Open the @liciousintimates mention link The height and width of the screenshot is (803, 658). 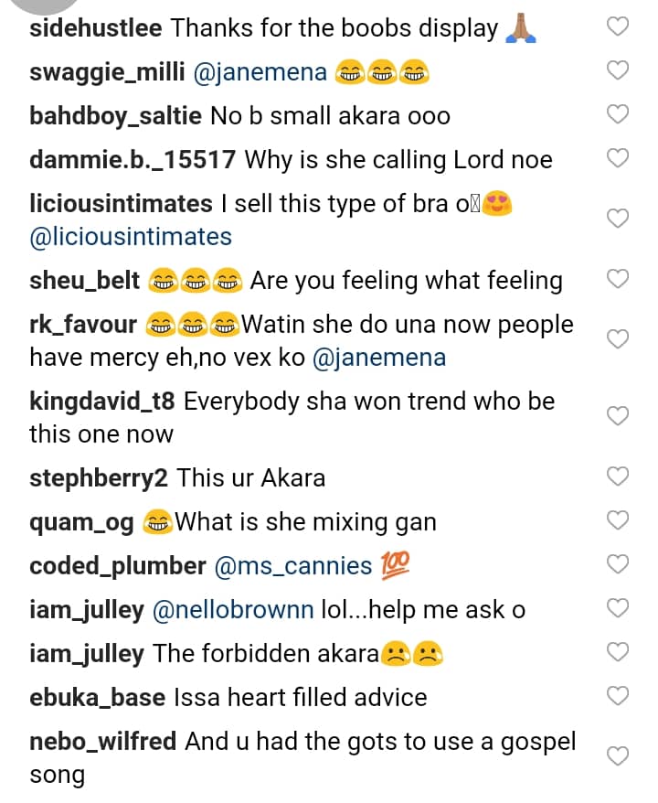coord(131,237)
